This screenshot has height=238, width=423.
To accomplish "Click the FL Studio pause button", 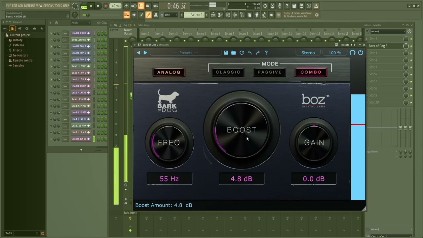I will [x=91, y=6].
